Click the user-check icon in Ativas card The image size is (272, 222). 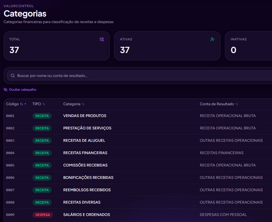click(x=213, y=39)
